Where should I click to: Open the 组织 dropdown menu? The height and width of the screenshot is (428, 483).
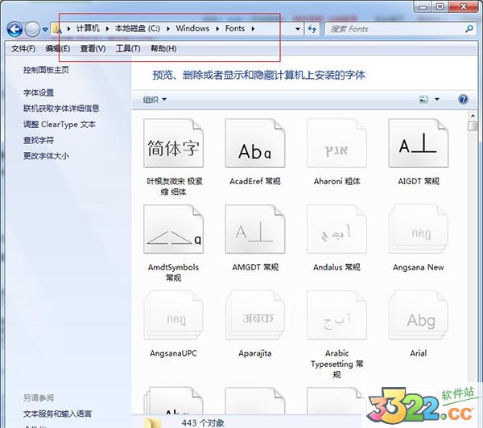click(x=155, y=100)
